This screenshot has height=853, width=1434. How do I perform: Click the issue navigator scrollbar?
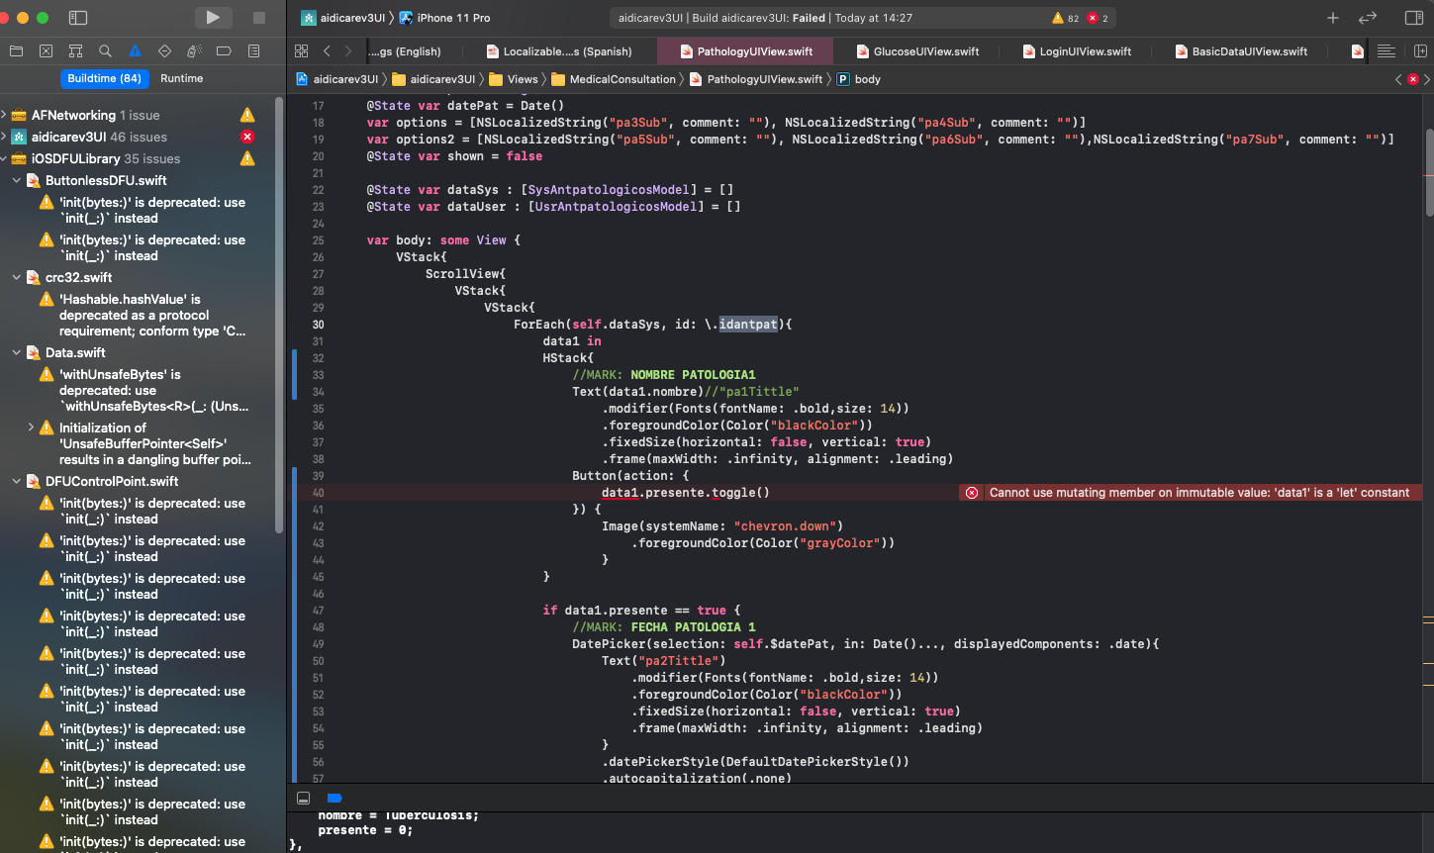click(280, 317)
